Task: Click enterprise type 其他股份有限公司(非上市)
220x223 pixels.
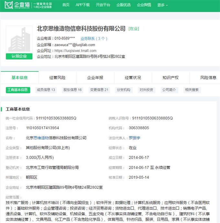Action: click(48, 148)
